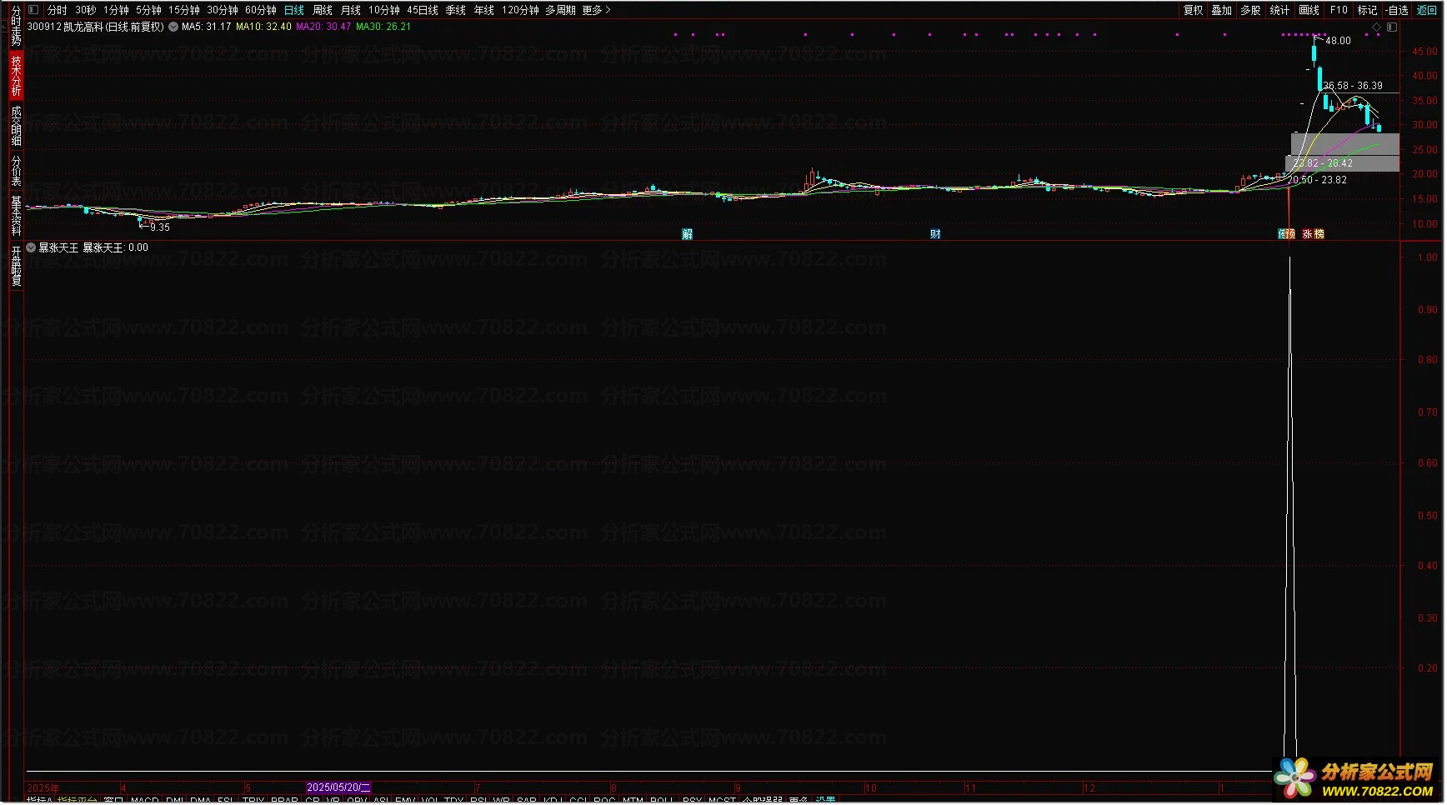Open the 技术分析 side tab

click(x=16, y=75)
